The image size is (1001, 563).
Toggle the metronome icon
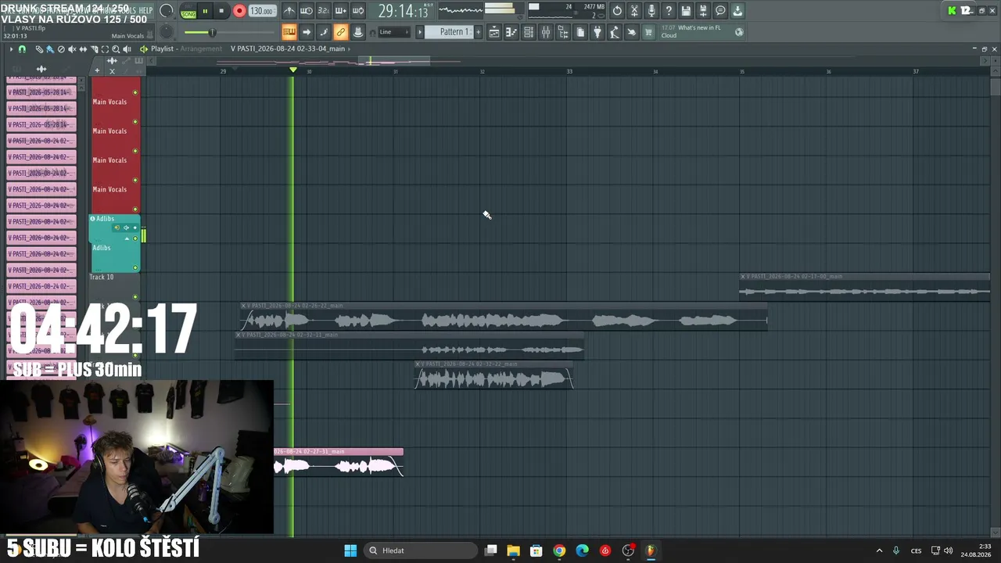point(289,11)
